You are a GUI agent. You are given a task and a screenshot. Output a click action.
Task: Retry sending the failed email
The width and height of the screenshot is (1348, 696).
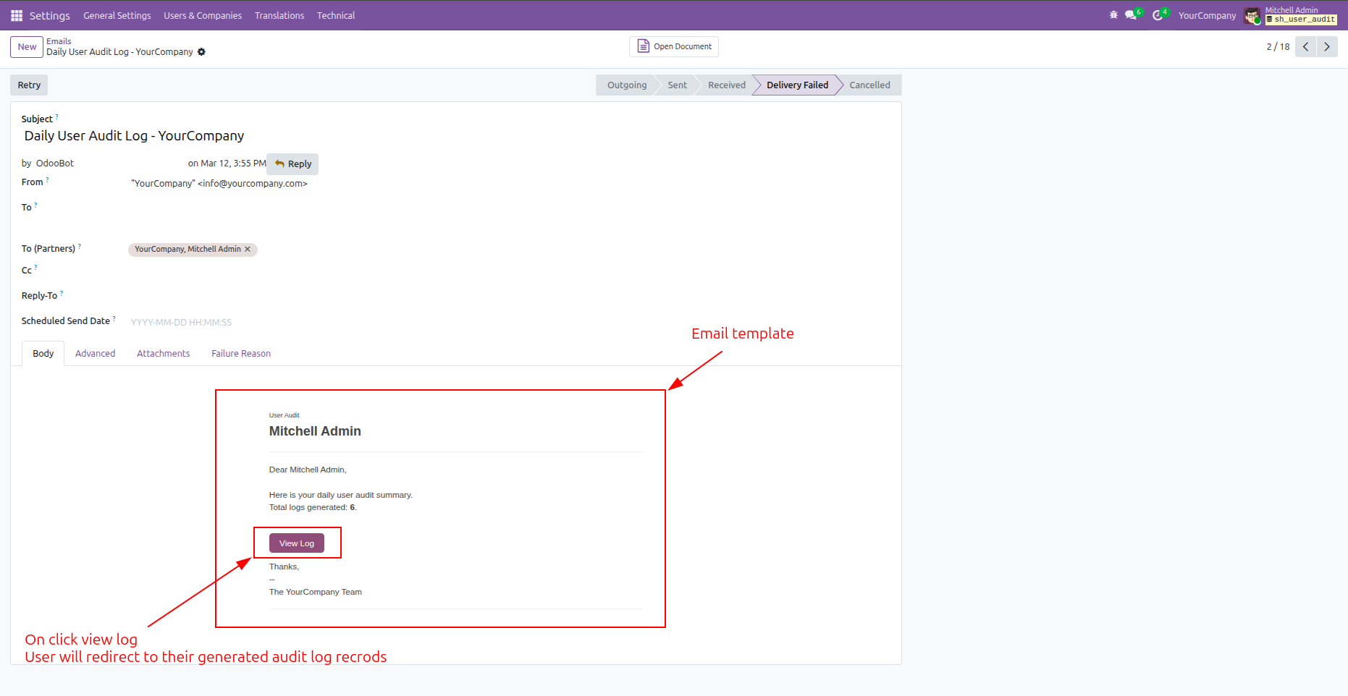29,85
